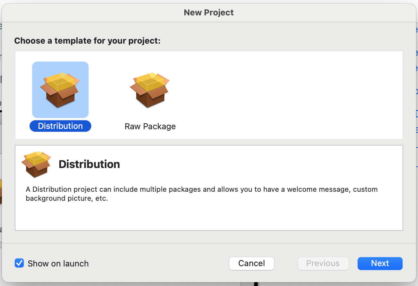Viewport: 418px width, 286px height.
Task: Click the Next button
Action: coord(380,263)
